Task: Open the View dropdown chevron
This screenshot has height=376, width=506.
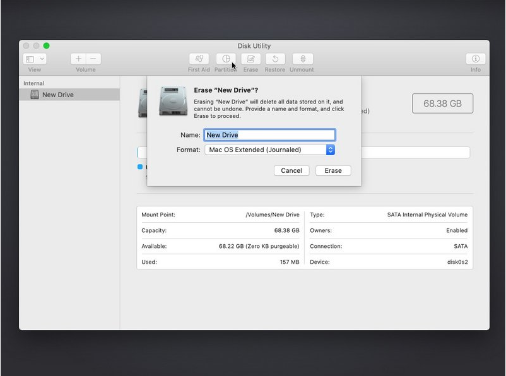Action: click(x=42, y=59)
